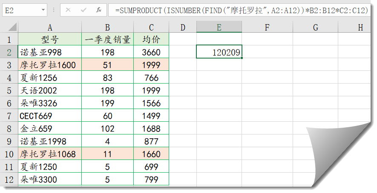Click the 型号 header cell
This screenshot has width=377, height=193.
(x=50, y=39)
